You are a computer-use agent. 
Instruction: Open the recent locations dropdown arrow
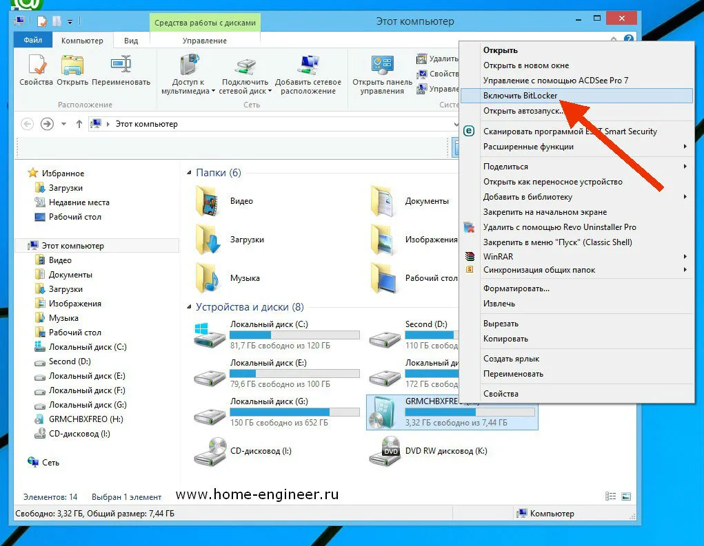click(63, 124)
